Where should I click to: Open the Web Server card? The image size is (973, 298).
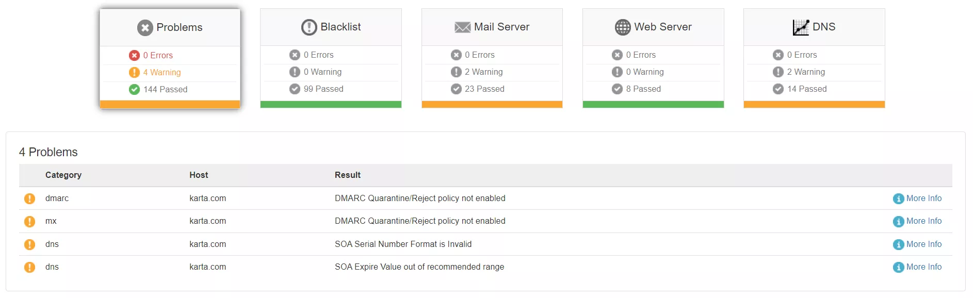(653, 58)
